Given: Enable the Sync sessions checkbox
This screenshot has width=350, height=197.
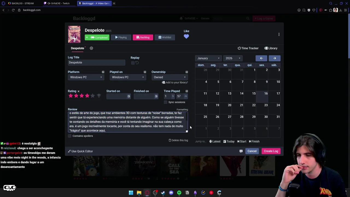Looking at the screenshot, I should point(165,102).
